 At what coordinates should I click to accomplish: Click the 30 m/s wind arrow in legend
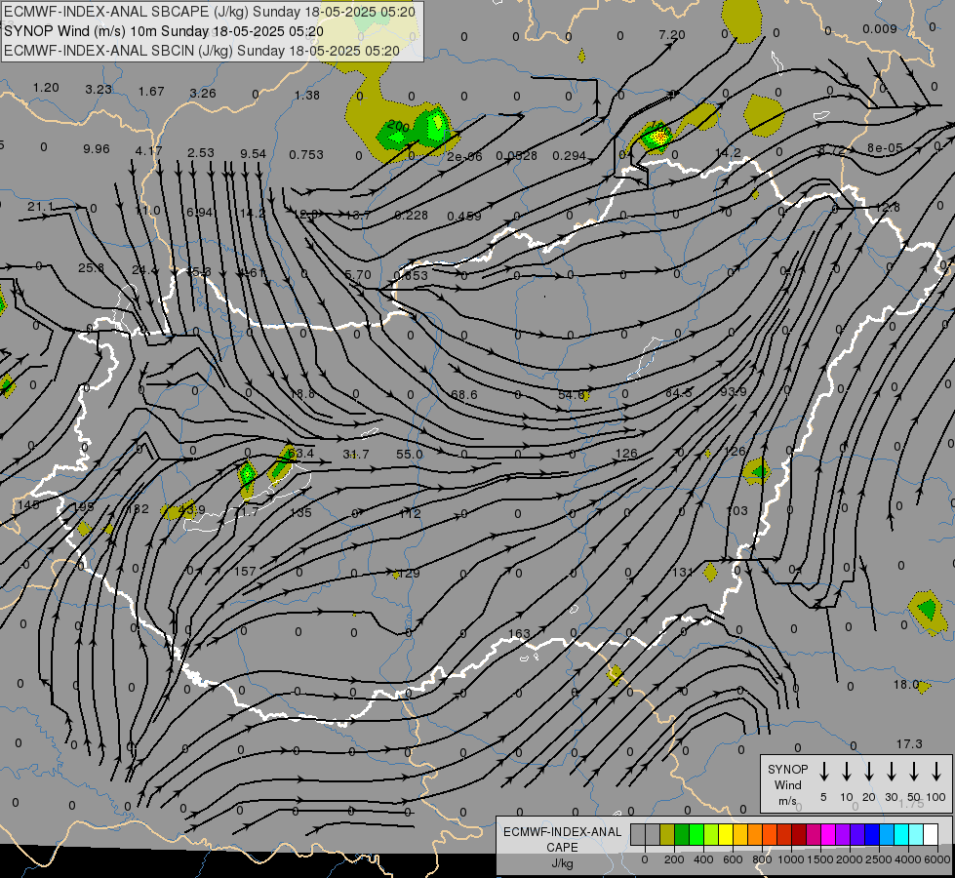pyautogui.click(x=891, y=771)
